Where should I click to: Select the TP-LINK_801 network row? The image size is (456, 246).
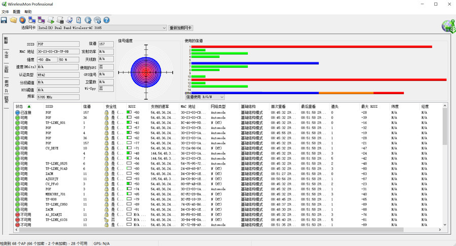coord(55,122)
